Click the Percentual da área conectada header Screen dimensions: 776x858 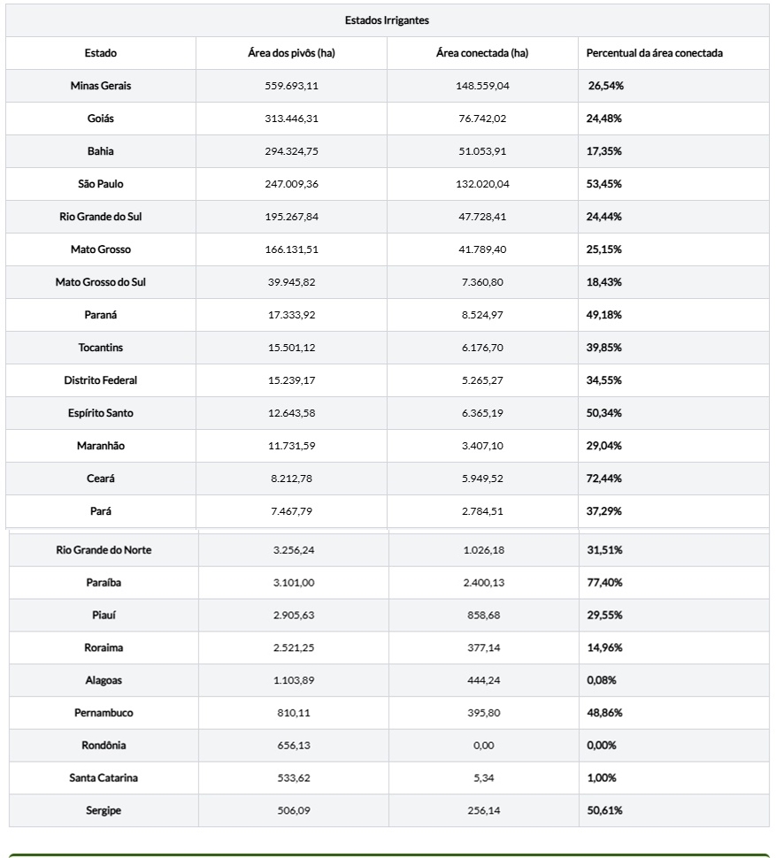[x=654, y=53]
